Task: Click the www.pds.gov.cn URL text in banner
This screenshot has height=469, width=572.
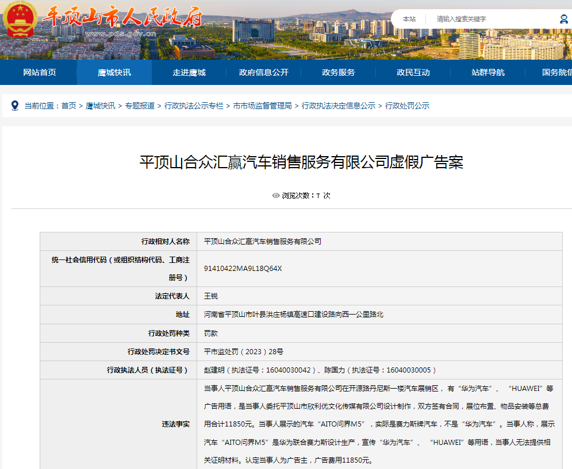Action: click(x=120, y=34)
